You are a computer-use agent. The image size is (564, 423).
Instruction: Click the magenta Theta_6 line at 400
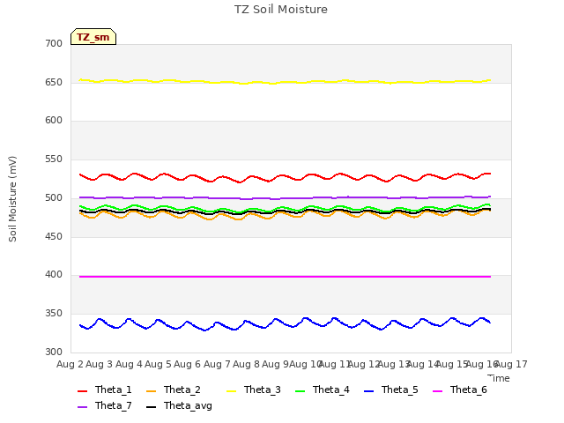pos(284,277)
